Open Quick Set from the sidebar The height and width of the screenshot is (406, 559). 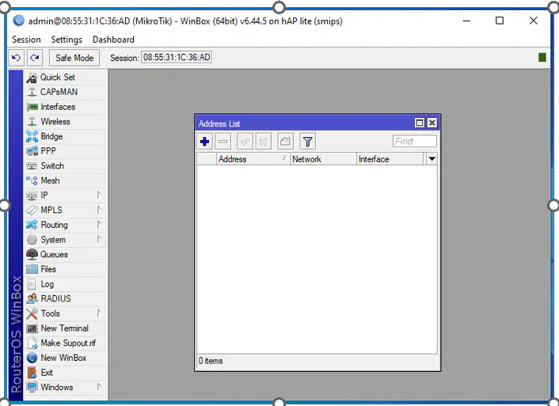pos(66,78)
